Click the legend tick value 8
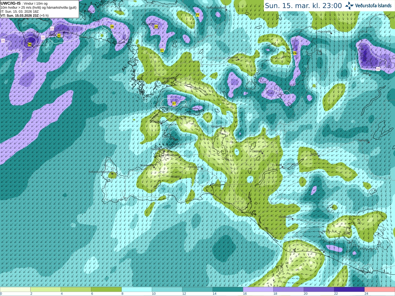The image size is (395, 296). click(123, 294)
